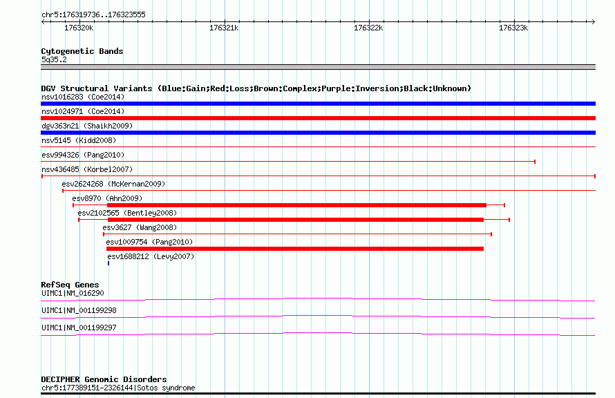
Task: Click the 176321k ruler position label
Action: click(224, 28)
